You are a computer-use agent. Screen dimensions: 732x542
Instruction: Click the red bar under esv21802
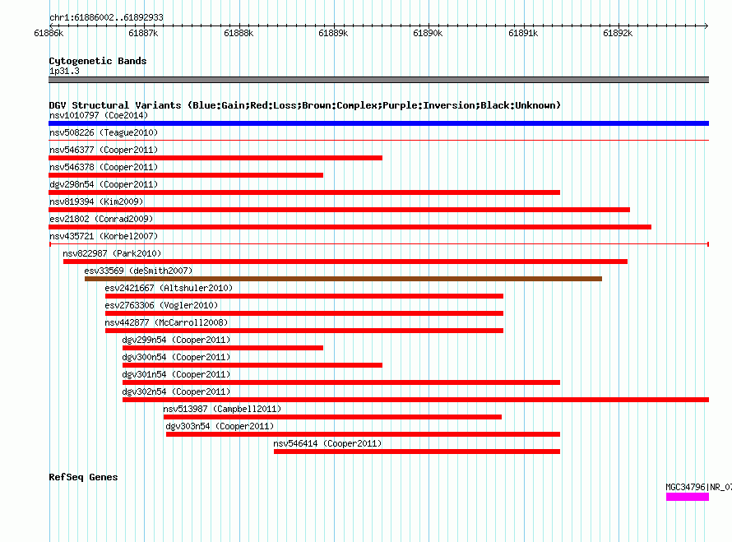tap(350, 227)
